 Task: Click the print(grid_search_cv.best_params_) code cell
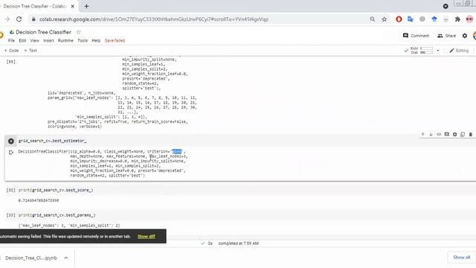(57, 215)
